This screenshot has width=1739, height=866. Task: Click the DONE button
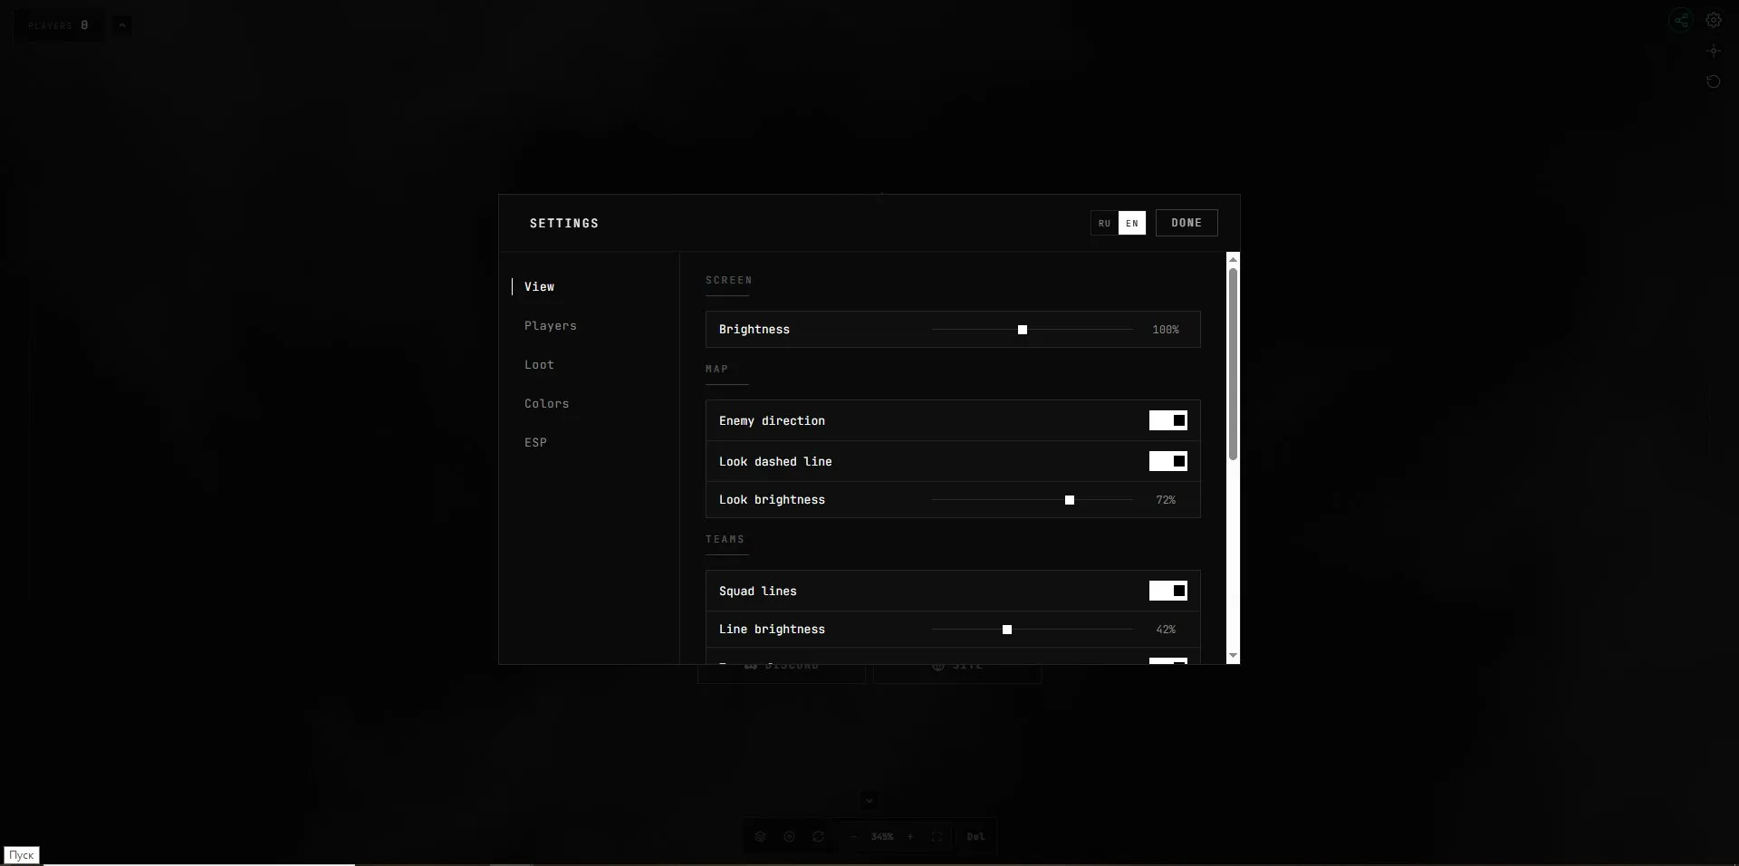(1187, 223)
